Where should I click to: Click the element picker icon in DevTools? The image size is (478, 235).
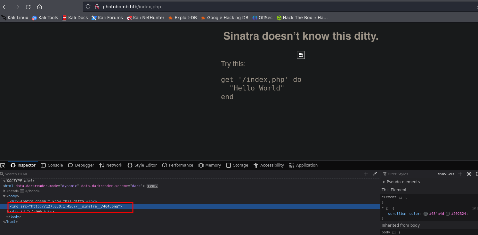click(x=3, y=165)
